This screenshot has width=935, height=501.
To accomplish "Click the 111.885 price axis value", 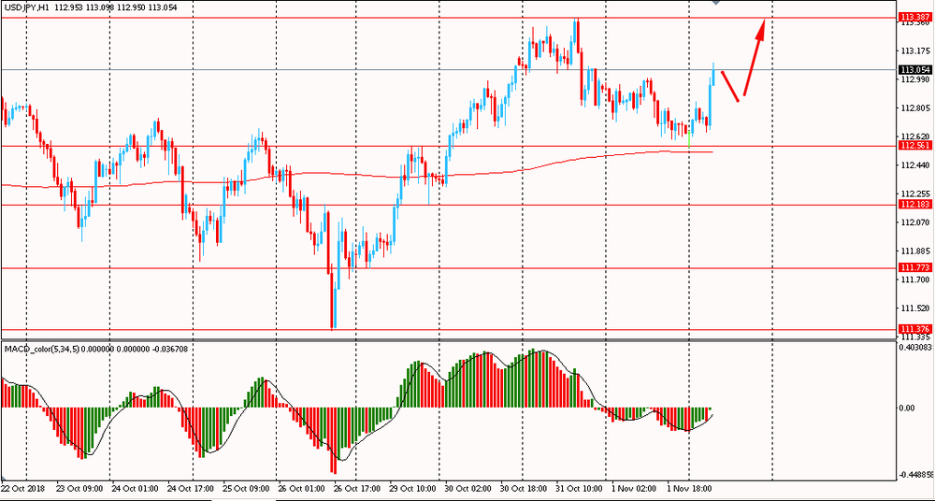I will pos(915,251).
